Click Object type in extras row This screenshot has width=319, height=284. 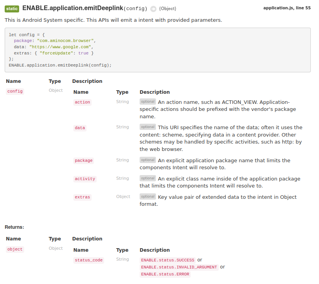pyautogui.click(x=123, y=196)
